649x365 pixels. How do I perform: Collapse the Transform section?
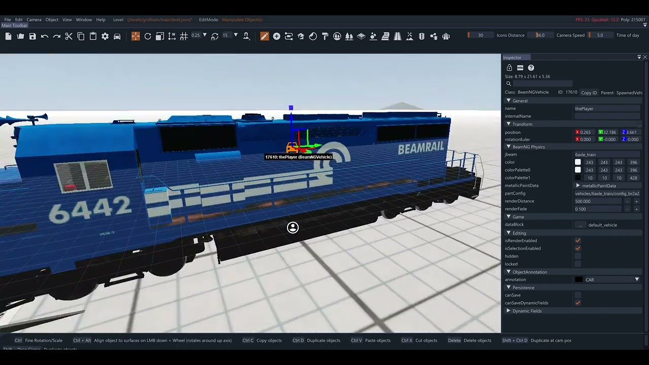click(509, 124)
